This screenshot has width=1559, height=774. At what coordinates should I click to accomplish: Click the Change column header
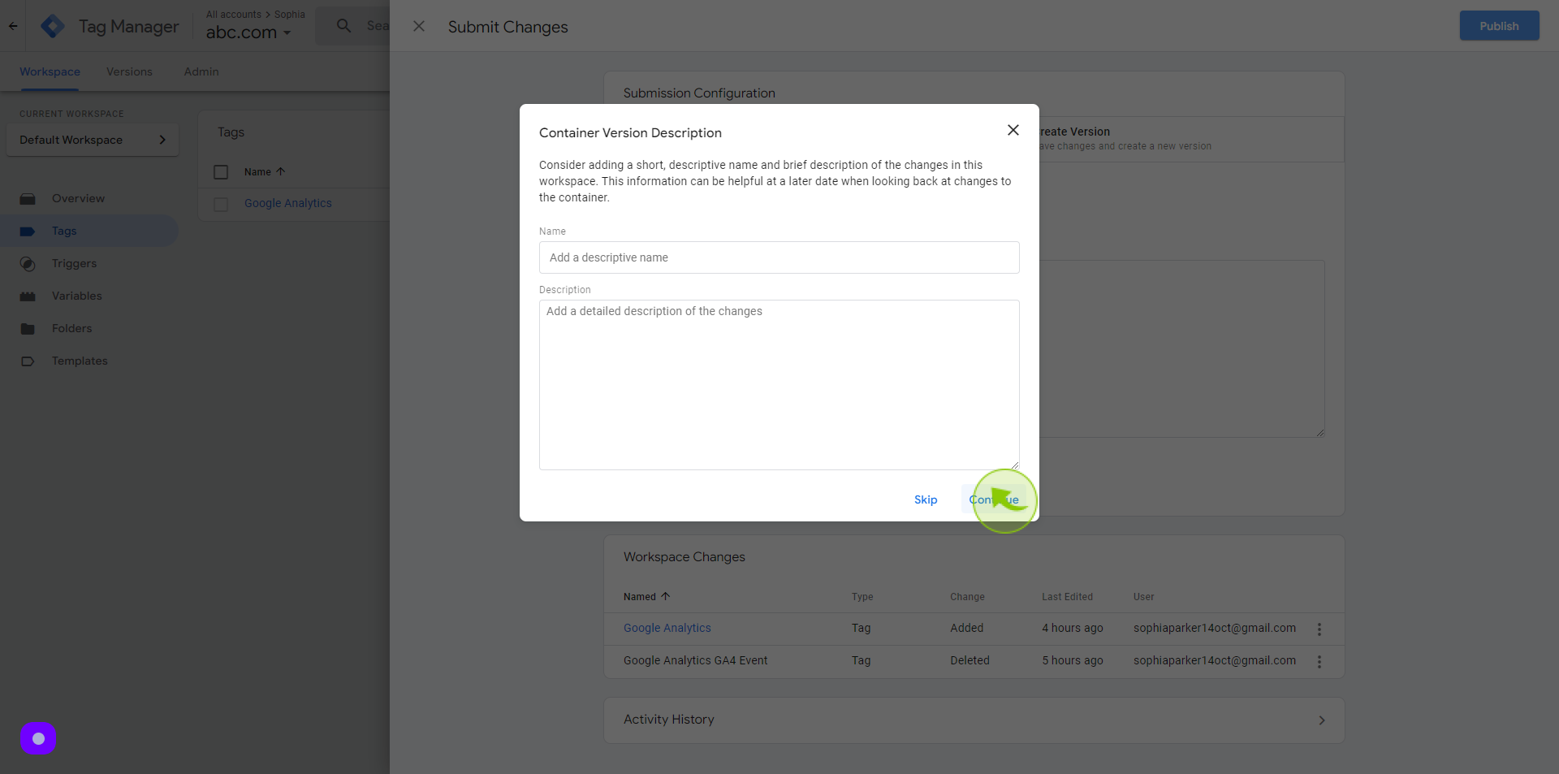[967, 597]
